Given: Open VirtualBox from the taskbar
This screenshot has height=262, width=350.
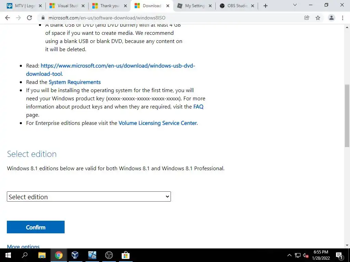Looking at the screenshot, I should coord(75,255).
